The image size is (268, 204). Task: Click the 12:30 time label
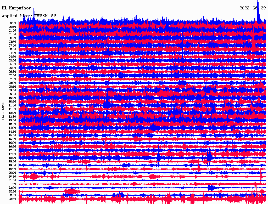12,117
